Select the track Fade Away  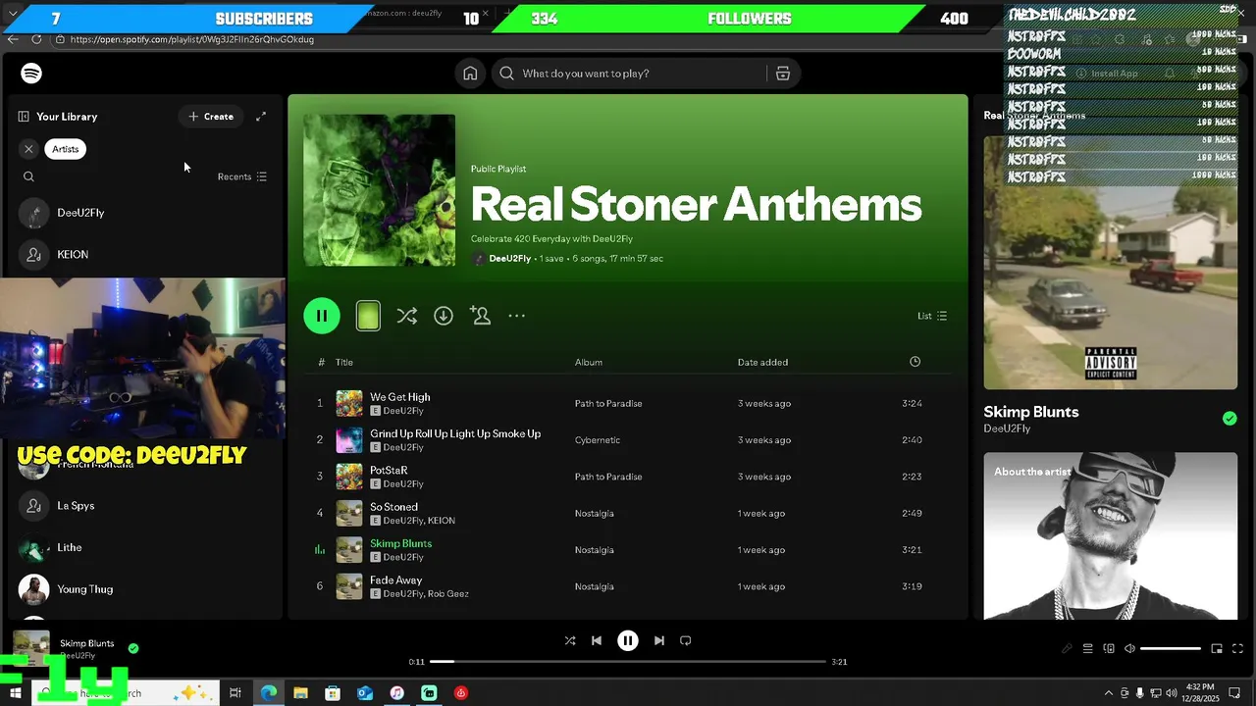395,580
